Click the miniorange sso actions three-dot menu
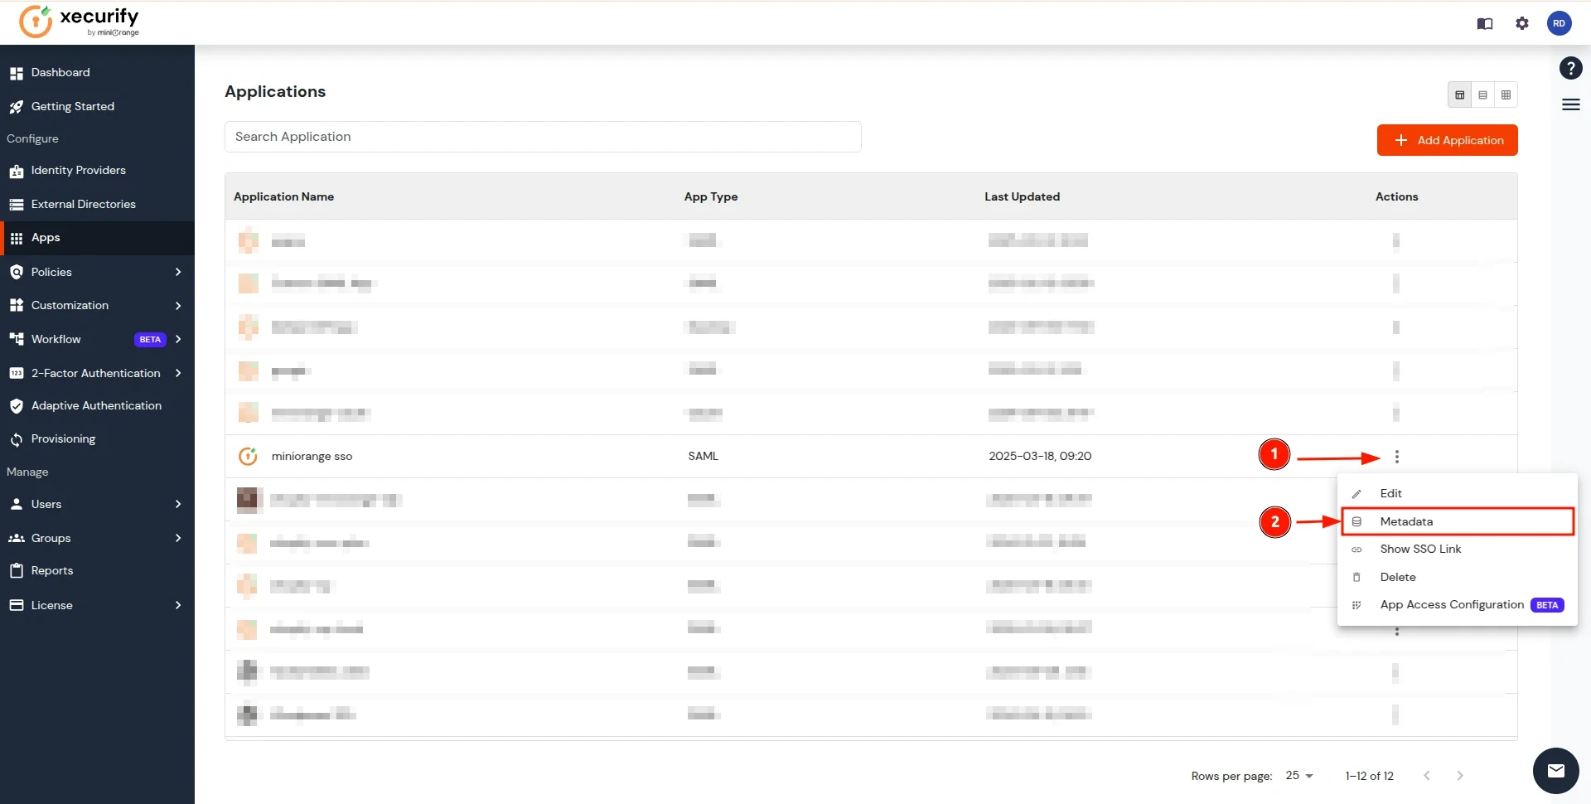Screen dimensions: 1591x804 point(1396,456)
